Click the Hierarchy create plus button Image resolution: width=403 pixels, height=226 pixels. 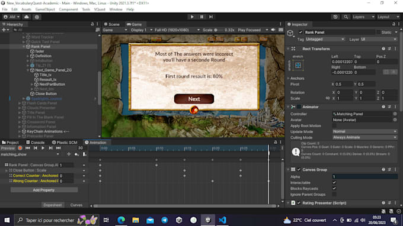click(5, 30)
